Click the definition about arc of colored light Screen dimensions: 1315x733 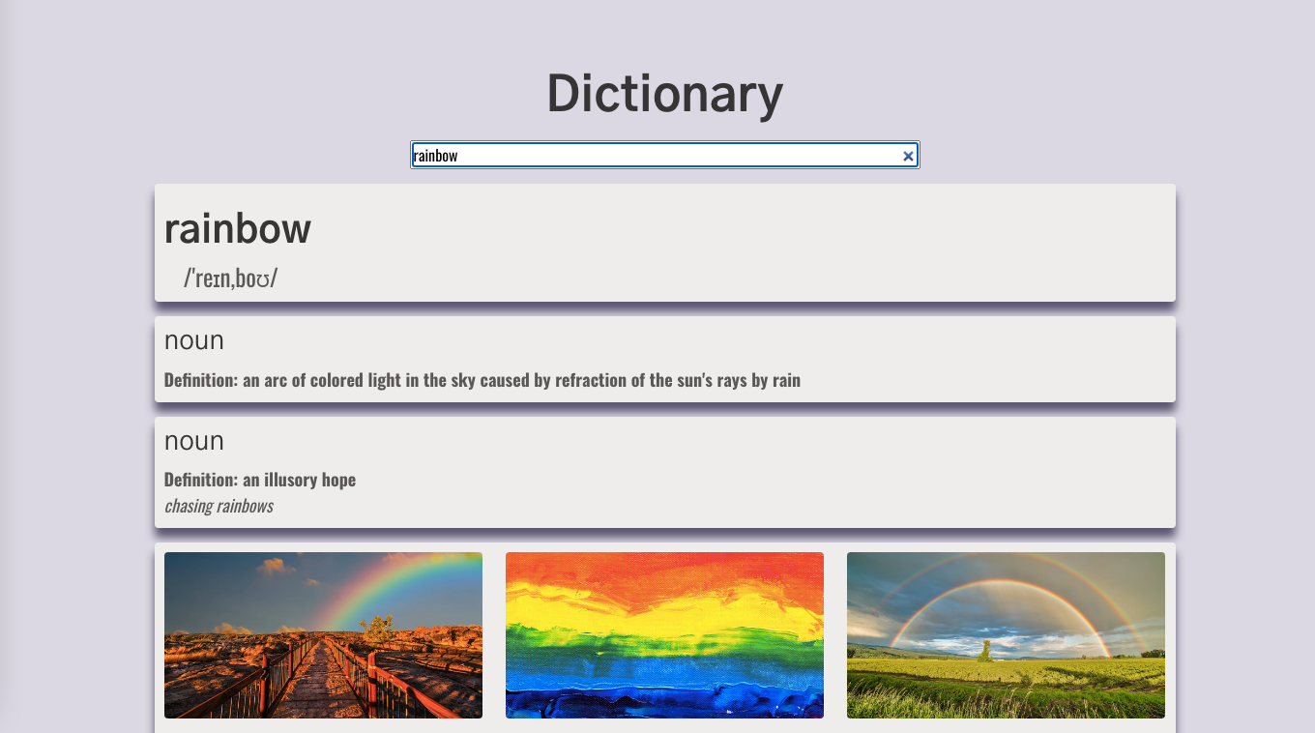(x=482, y=380)
